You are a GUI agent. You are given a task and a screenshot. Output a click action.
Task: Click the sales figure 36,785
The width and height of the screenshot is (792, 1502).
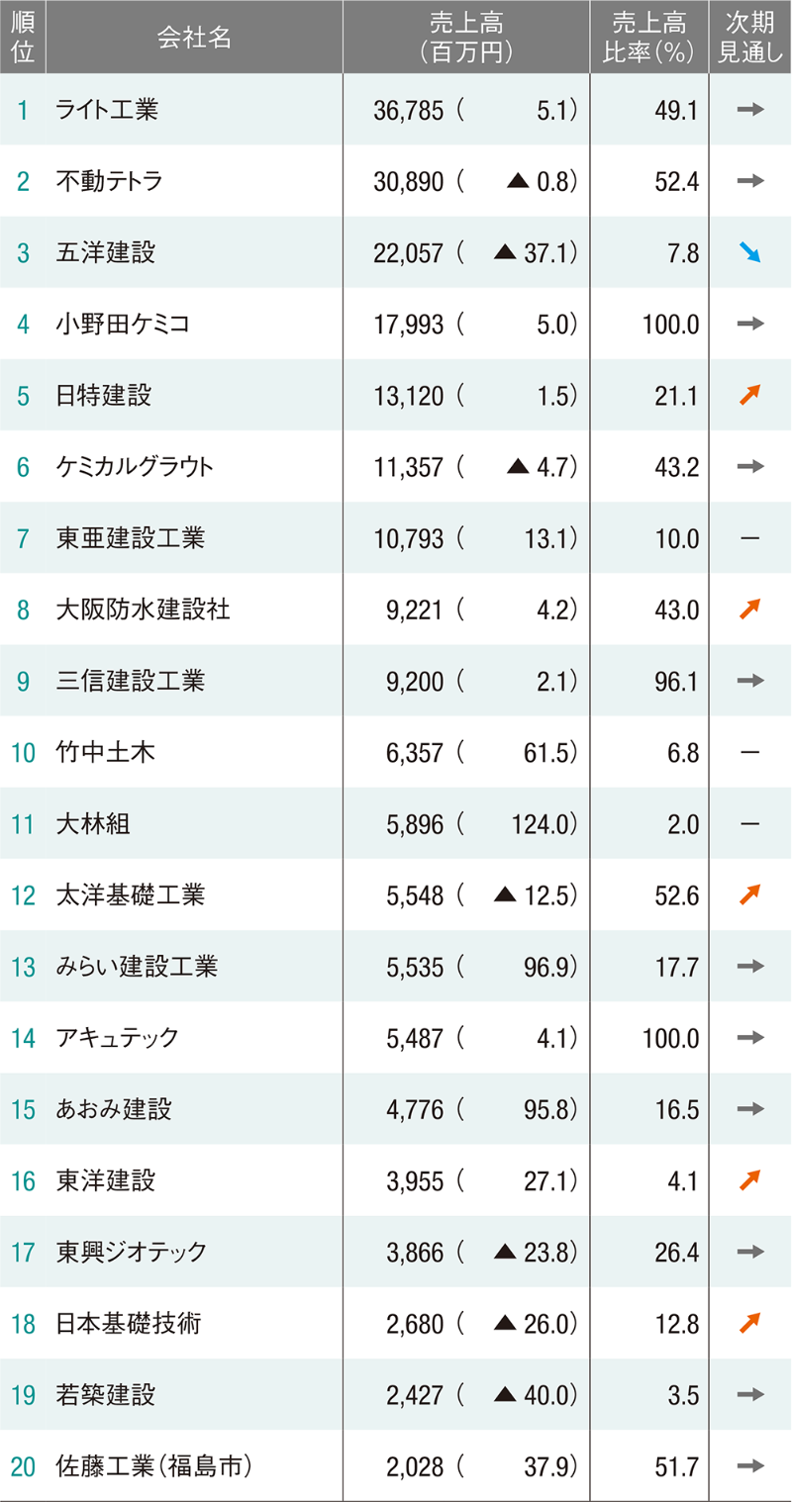click(x=410, y=110)
